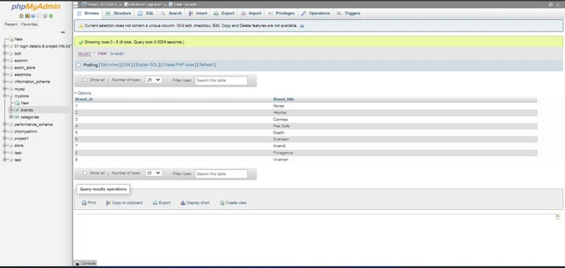Select the Puraganics cell

point(283,153)
